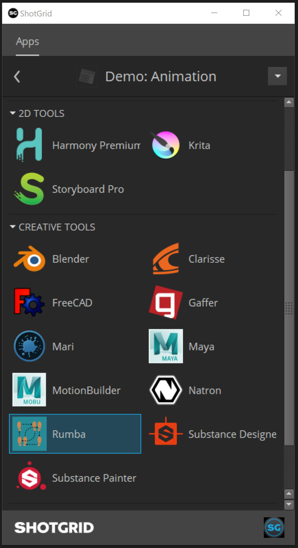Click the Demo: Animation project thumbnail

(87, 76)
